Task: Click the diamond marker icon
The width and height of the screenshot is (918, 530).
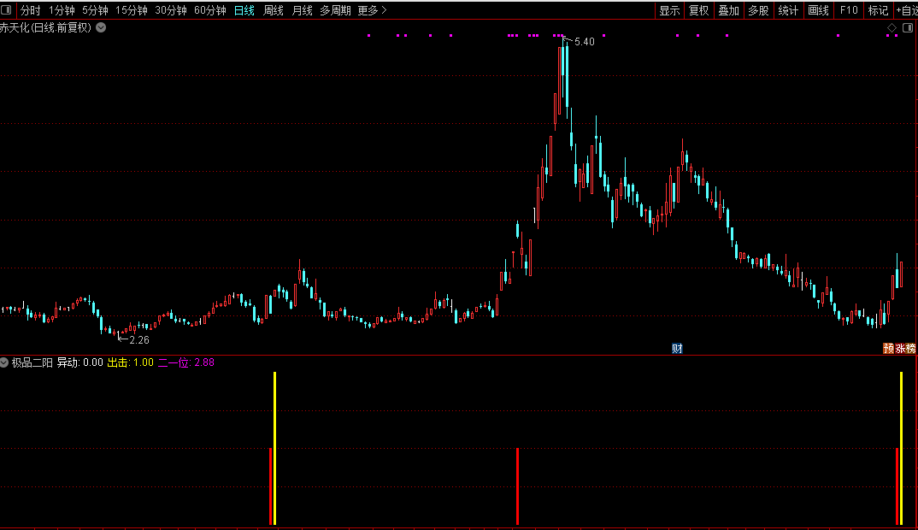Action: [892, 27]
